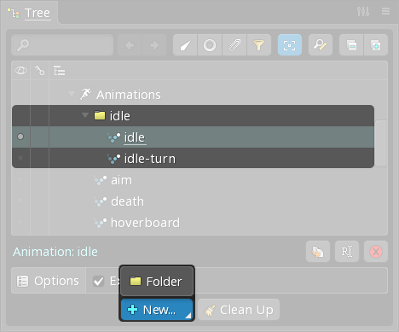Screen dimensions: 399x332
Task: Toggle the attachment paperclip filter icon
Action: pos(234,45)
